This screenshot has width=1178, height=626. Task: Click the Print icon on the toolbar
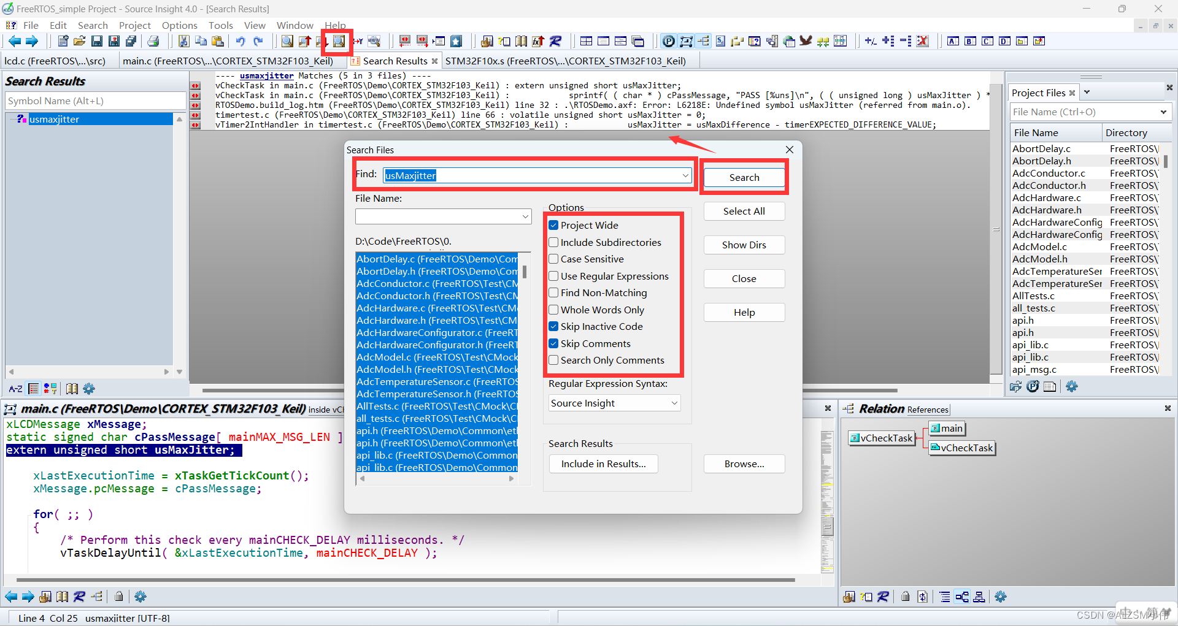[153, 41]
